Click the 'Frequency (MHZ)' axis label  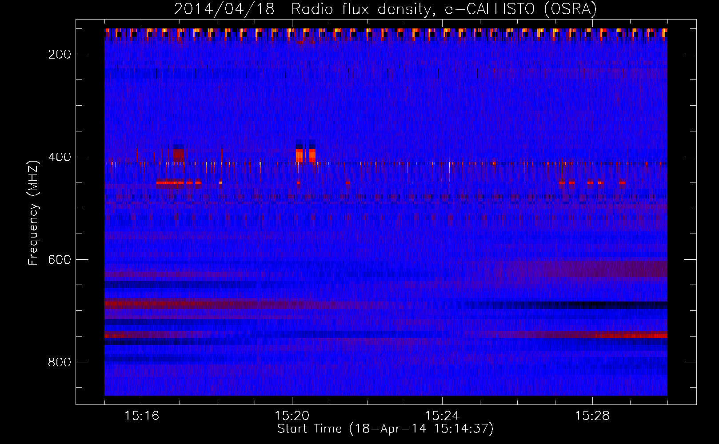33,213
